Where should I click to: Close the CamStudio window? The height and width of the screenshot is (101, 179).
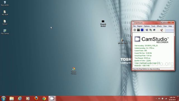pyautogui.click(x=171, y=22)
